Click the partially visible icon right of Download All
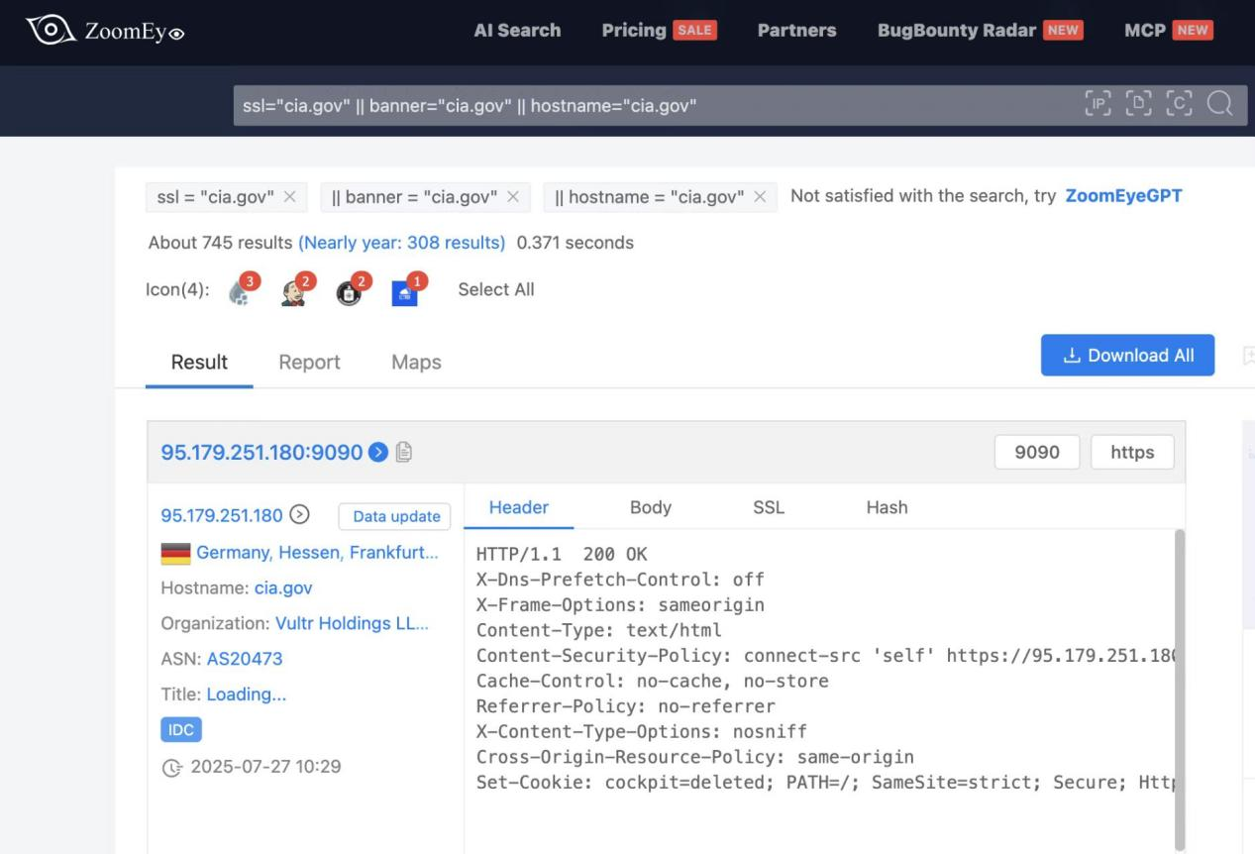1255x854 pixels. [1248, 356]
